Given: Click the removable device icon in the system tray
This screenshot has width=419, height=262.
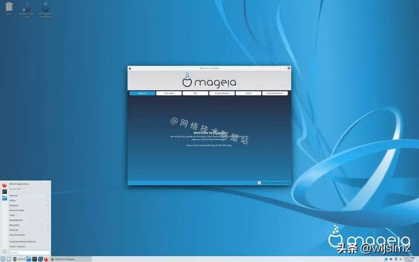Looking at the screenshot, I should pyautogui.click(x=396, y=259).
